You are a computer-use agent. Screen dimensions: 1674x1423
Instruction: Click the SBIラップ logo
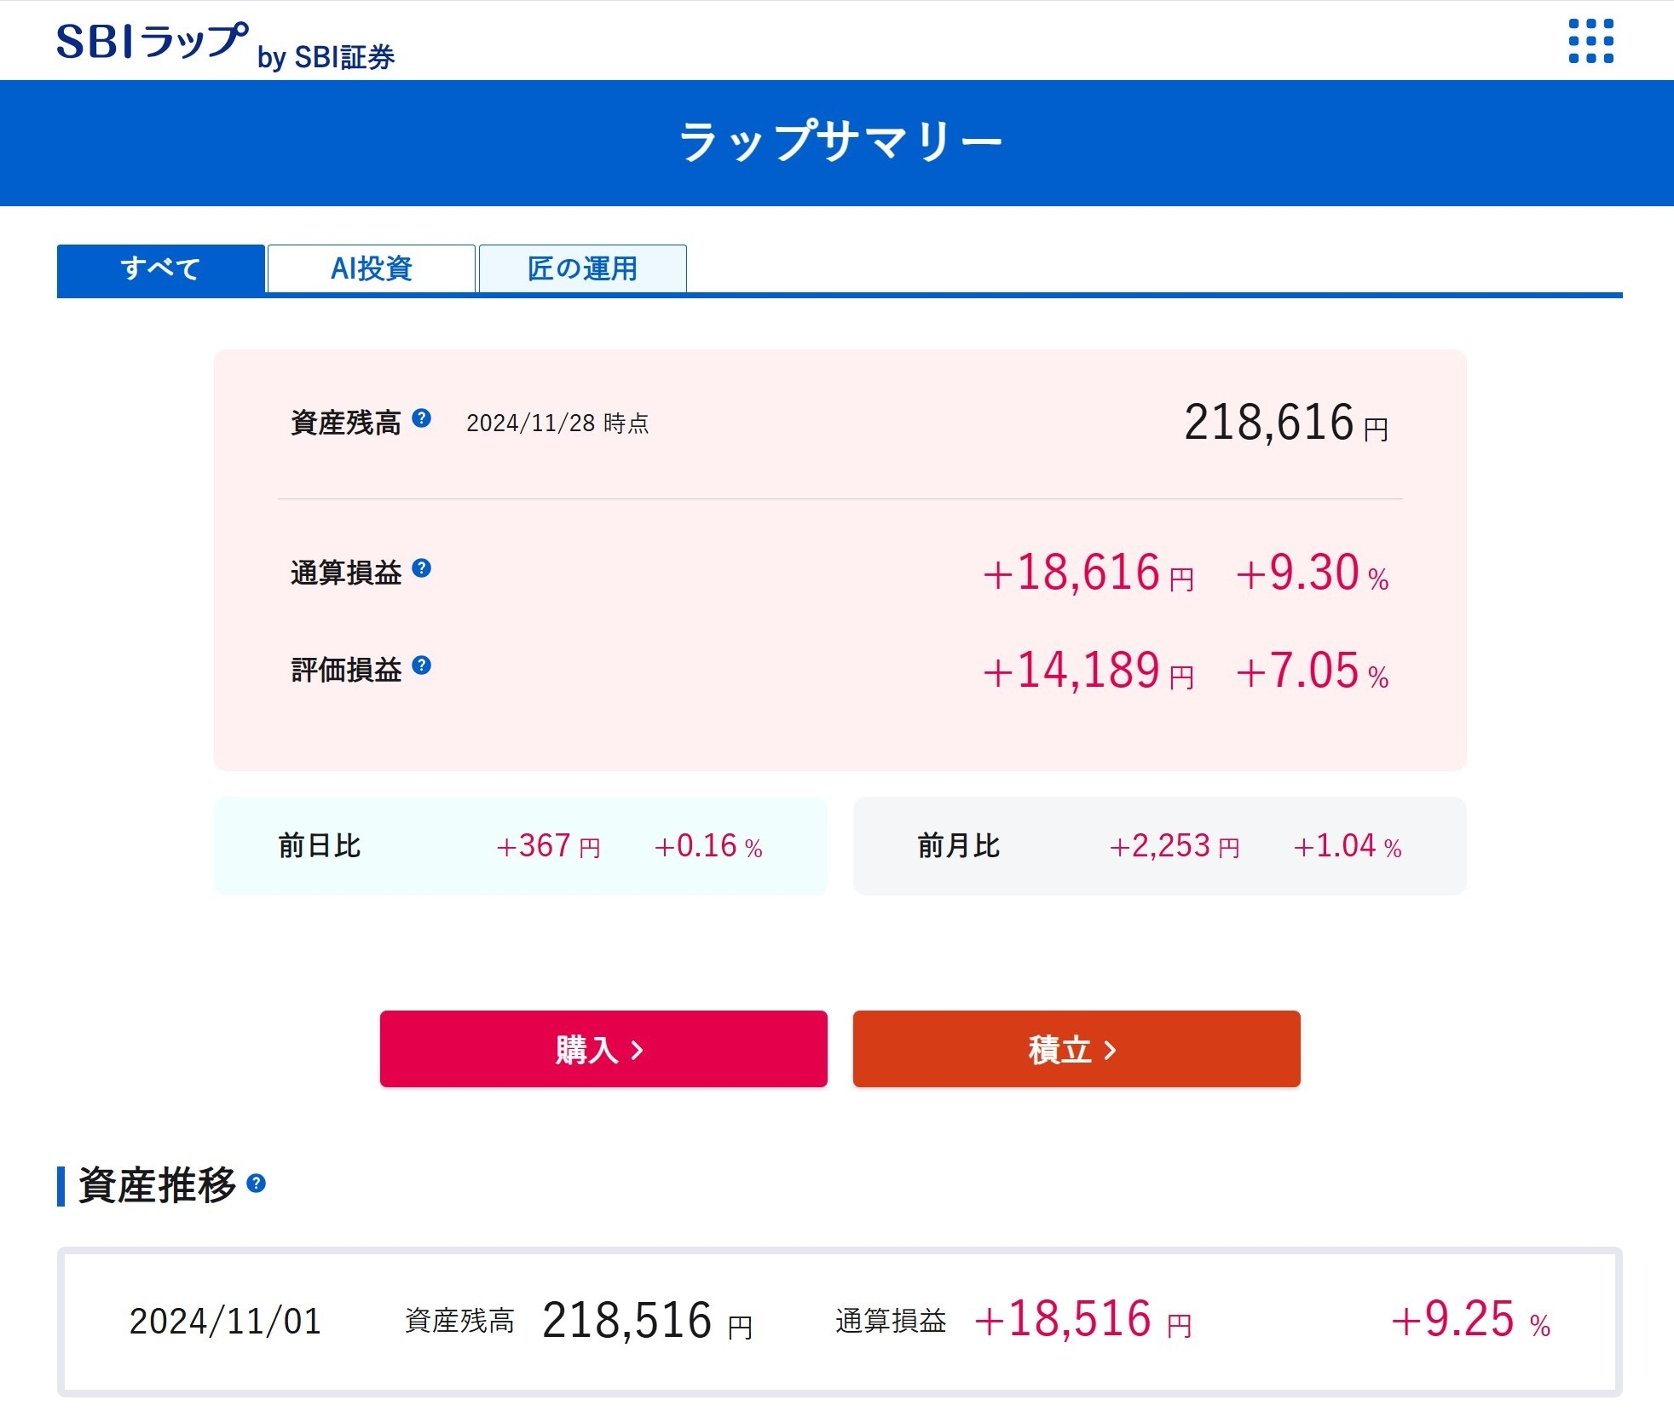152,41
